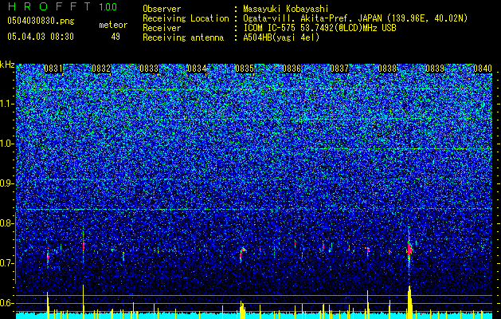Screen dimensions: 501x319
Task: Click the 0839 time marker
Action: point(435,69)
